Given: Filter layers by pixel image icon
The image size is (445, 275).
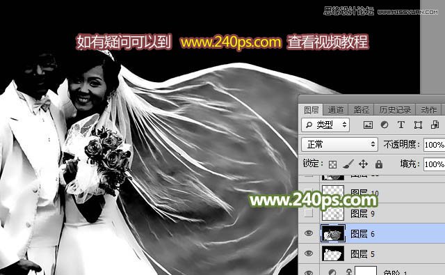Looking at the screenshot, I should point(368,125).
